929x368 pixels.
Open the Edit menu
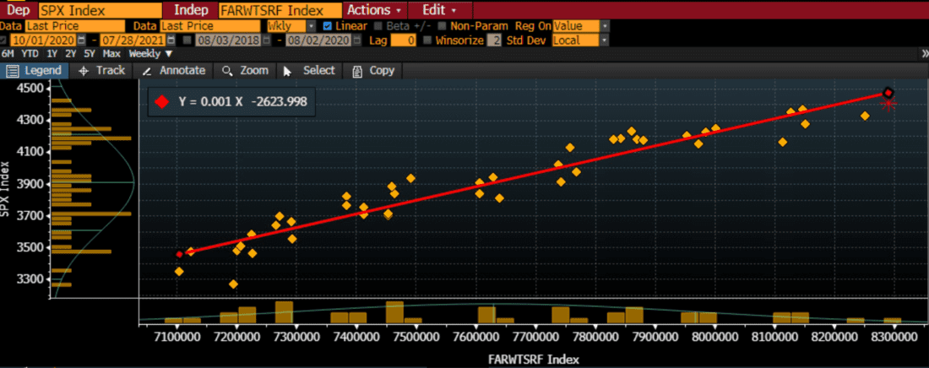439,10
